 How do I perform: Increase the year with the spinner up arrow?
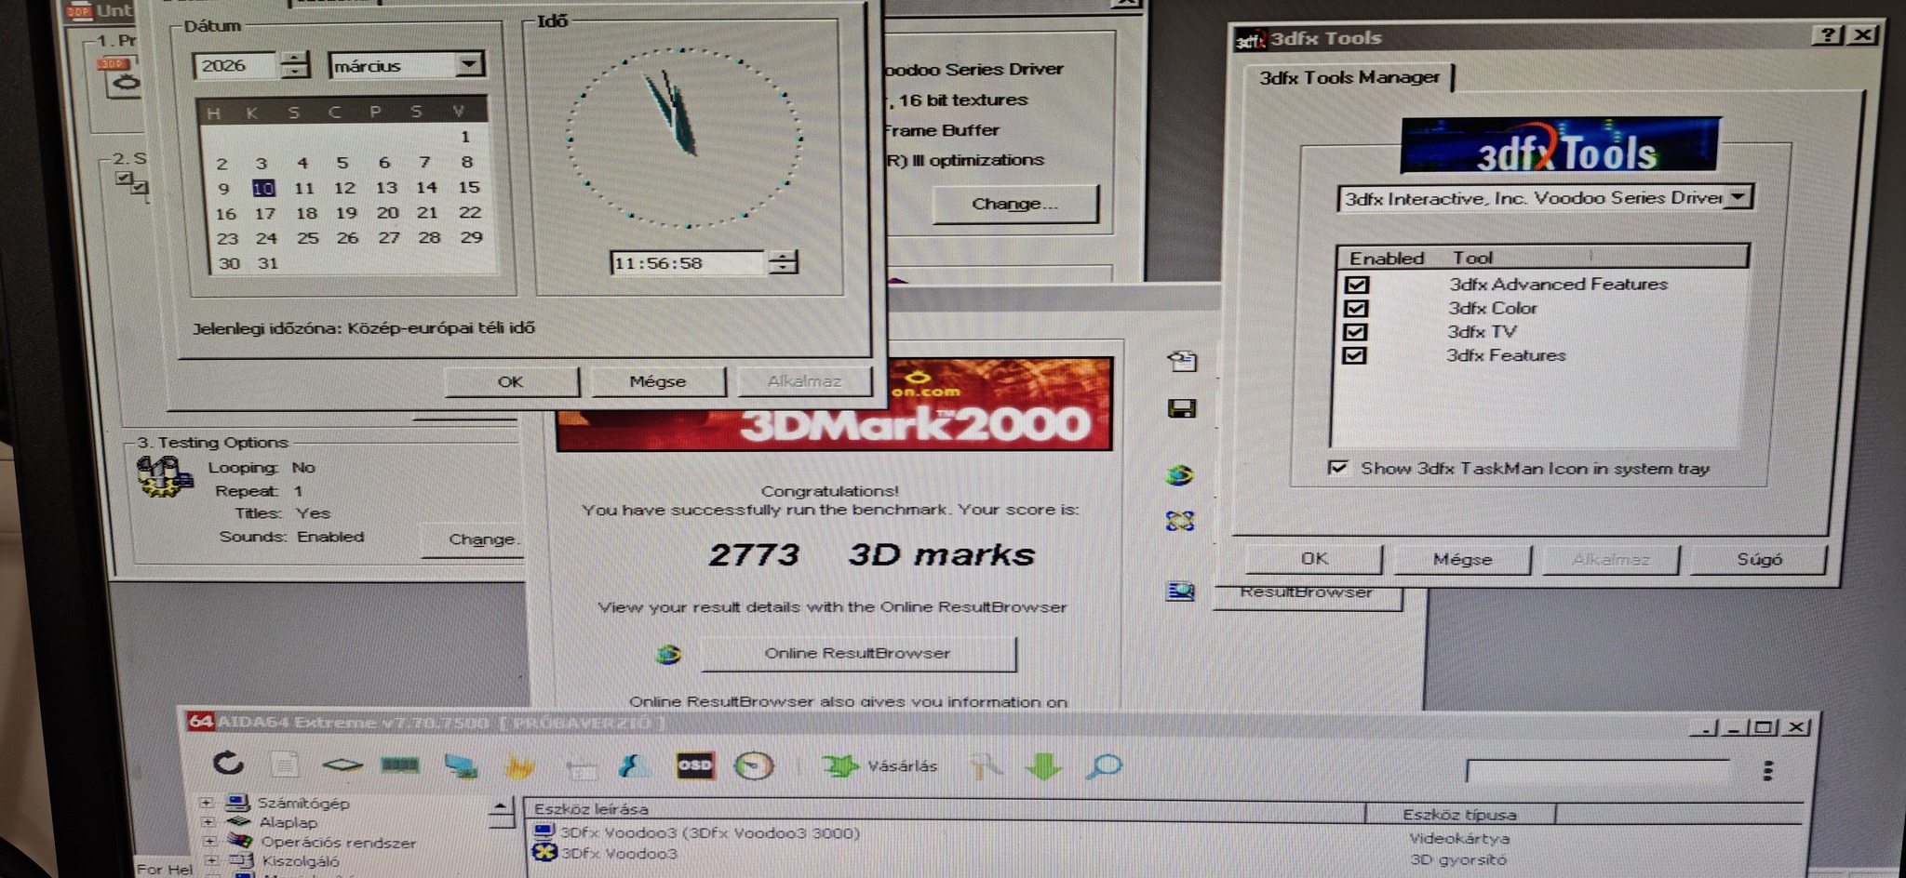pyautogui.click(x=295, y=58)
